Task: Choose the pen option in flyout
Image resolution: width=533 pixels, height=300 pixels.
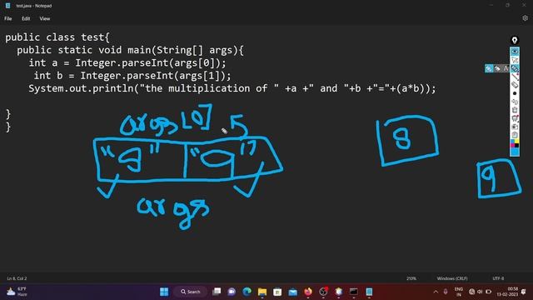Action: point(489,68)
